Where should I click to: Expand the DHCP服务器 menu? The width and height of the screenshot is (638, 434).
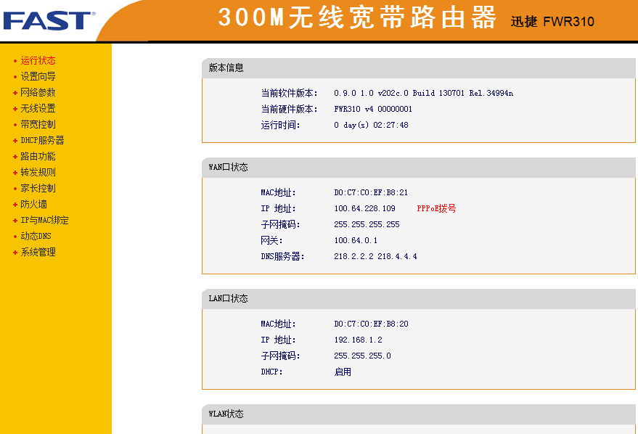click(x=42, y=140)
